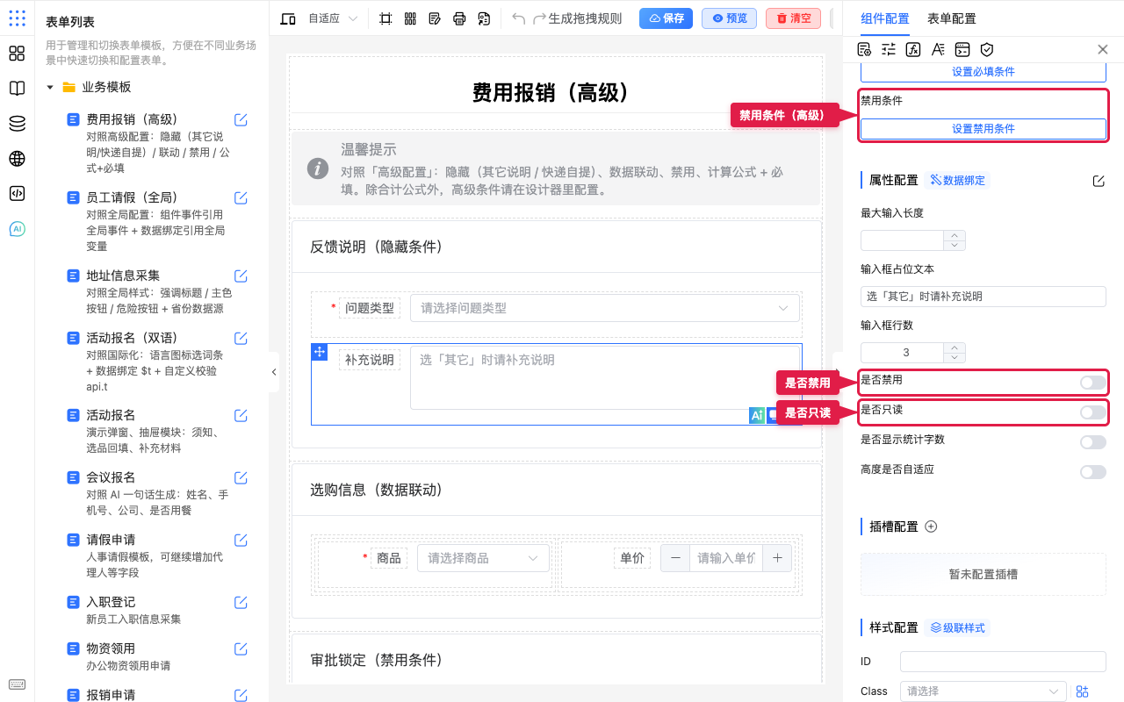The width and height of the screenshot is (1124, 702).
Task: Click the ID input field
Action: [1003, 662]
